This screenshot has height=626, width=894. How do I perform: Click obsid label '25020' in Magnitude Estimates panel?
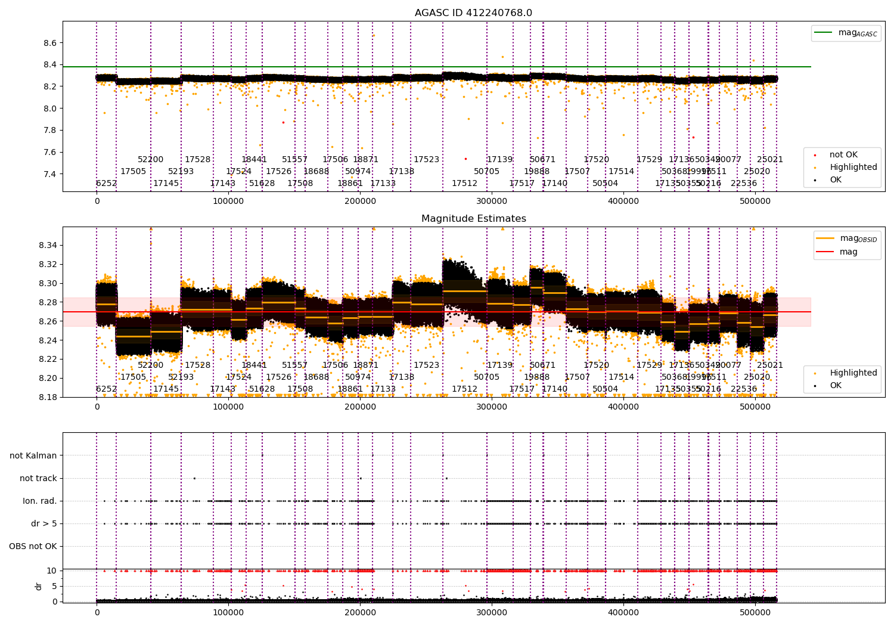click(x=757, y=377)
